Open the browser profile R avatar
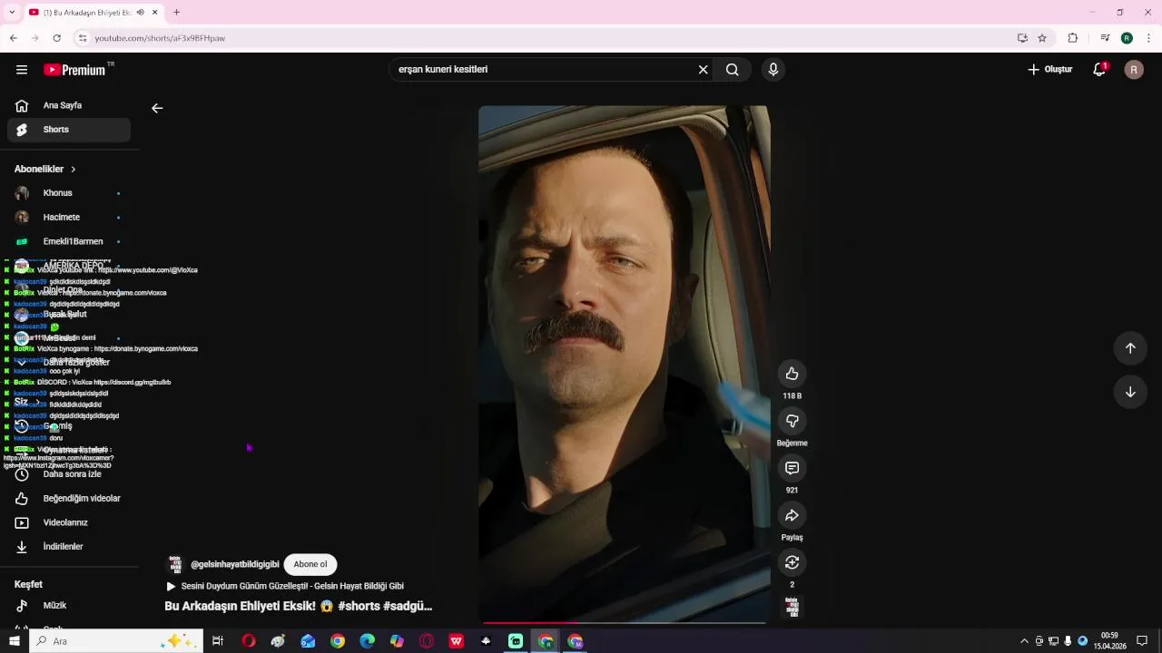Viewport: 1162px width, 653px height. 1127,38
